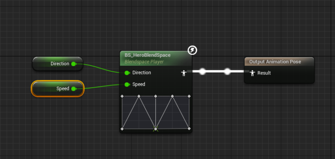Click the second reroute dot on pose wire

point(227,72)
